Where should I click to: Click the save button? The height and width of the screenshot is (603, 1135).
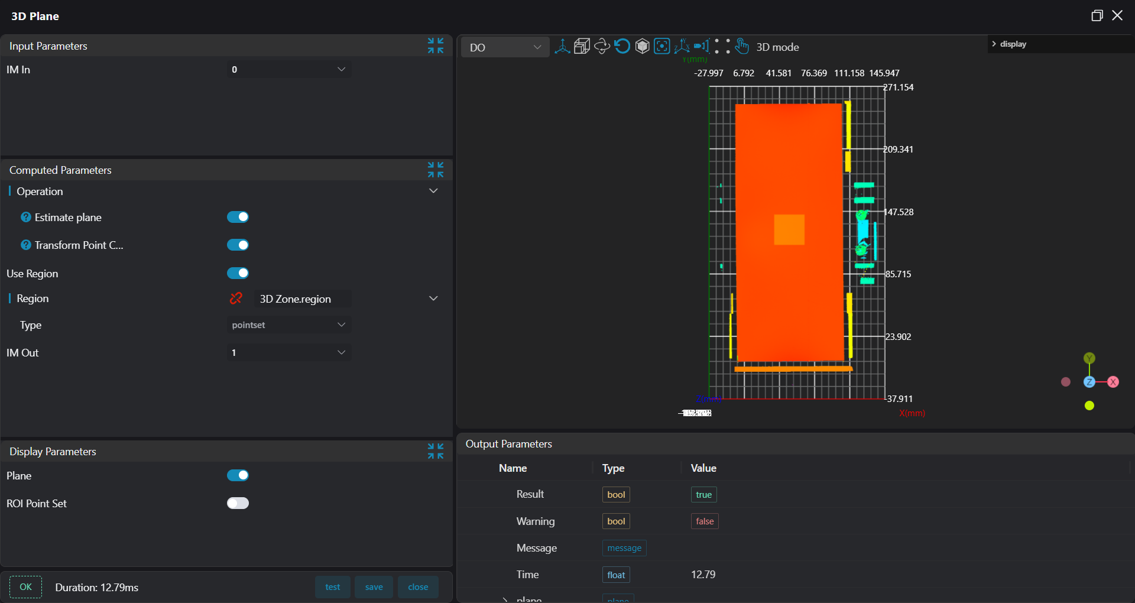tap(374, 587)
